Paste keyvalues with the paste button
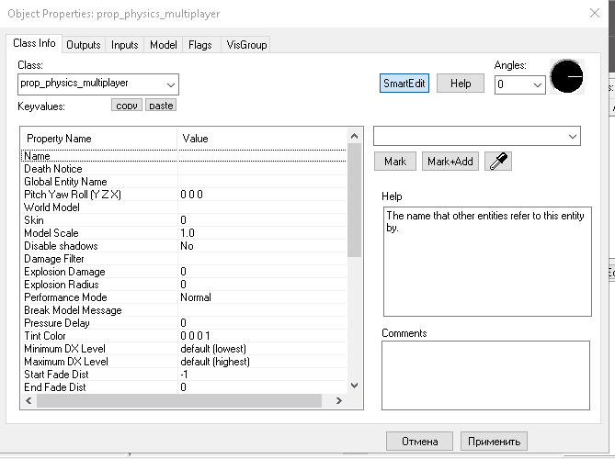 click(x=161, y=105)
